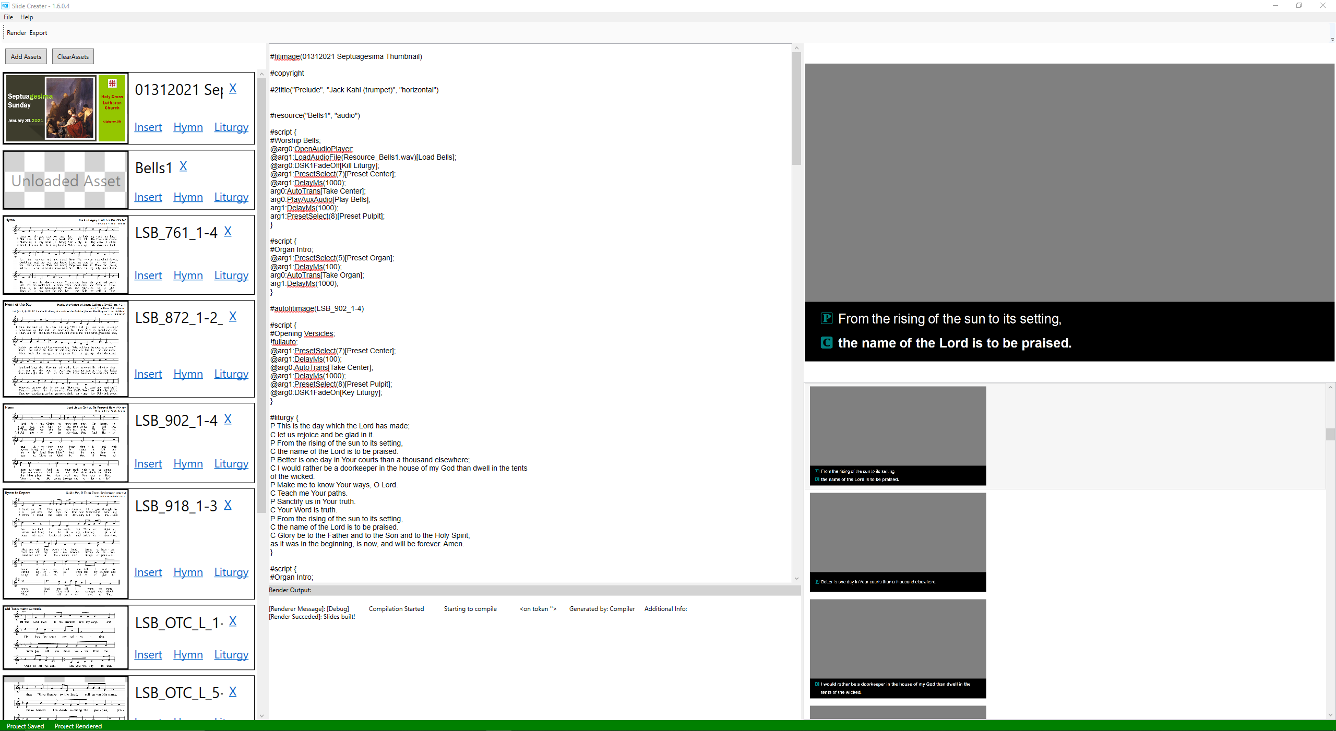Image resolution: width=1336 pixels, height=731 pixels.
Task: Click Insert for the LSB_761_1-4 asset
Action: [x=148, y=275]
